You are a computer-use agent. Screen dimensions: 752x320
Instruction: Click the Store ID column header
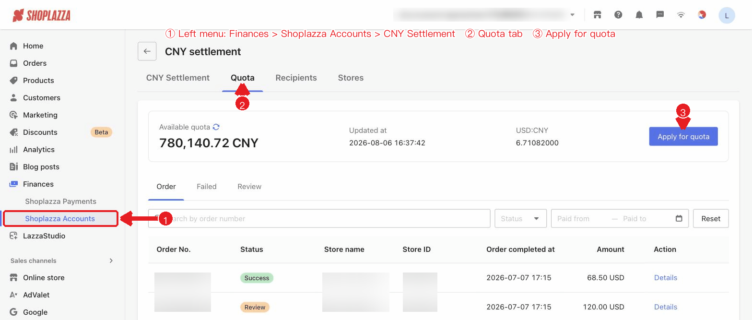click(x=417, y=249)
